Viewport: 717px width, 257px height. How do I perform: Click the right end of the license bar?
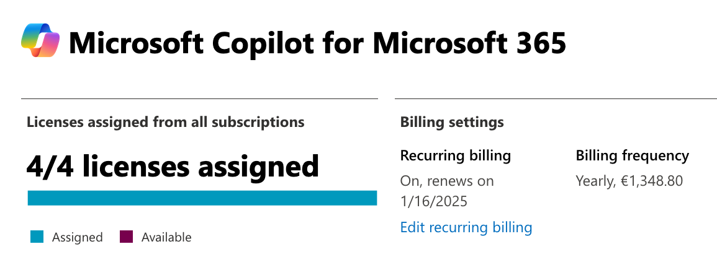tap(372, 198)
